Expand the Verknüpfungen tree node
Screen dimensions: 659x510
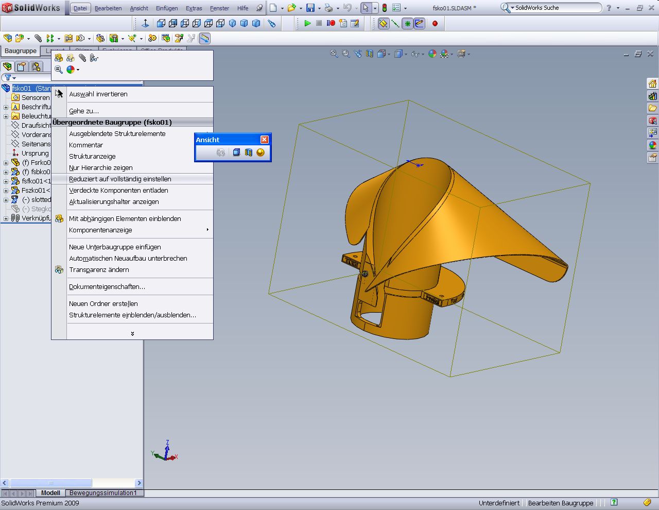(x=6, y=218)
